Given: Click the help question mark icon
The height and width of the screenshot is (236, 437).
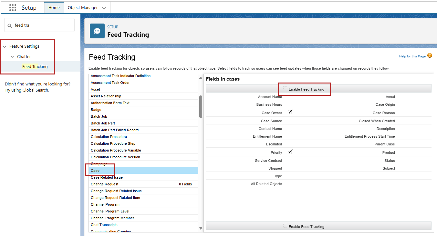Looking at the screenshot, I should click(430, 55).
